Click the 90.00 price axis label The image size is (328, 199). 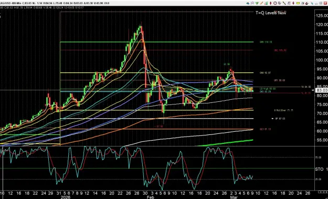pos(322,78)
